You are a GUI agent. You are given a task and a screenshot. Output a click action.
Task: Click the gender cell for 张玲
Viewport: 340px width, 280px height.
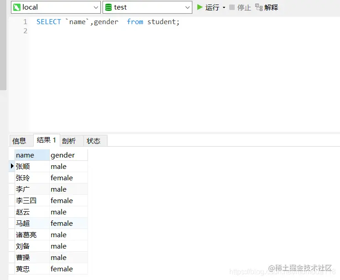tap(68, 178)
